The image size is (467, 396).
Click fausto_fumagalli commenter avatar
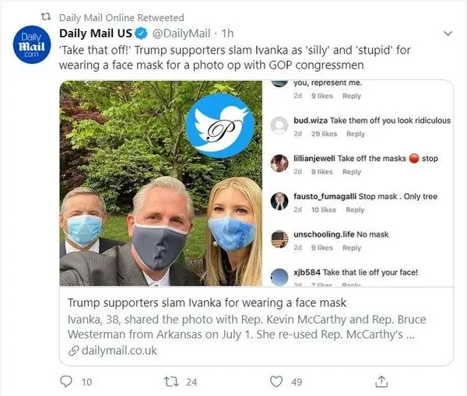[279, 201]
